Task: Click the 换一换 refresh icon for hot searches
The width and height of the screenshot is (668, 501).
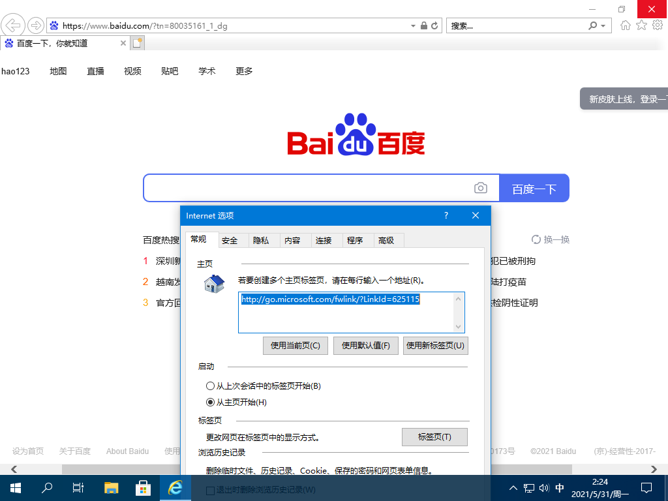Action: tap(535, 239)
